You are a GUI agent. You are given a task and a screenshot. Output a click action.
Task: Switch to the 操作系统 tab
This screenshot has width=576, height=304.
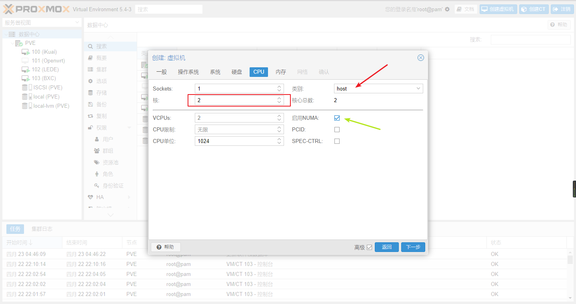click(x=188, y=72)
